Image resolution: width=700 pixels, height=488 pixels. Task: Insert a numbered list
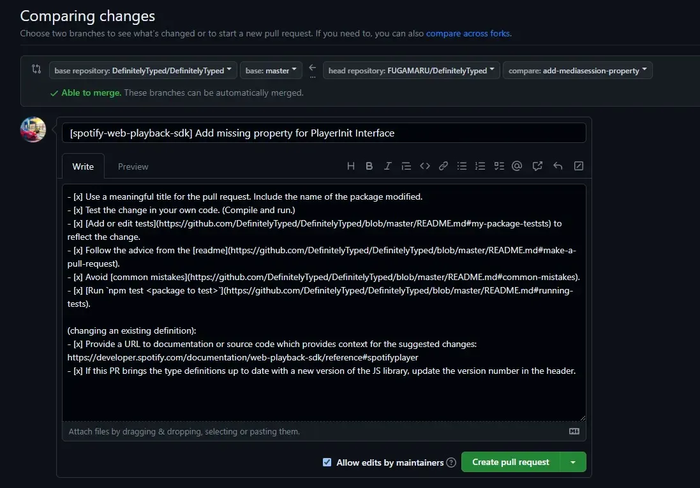[x=480, y=166]
